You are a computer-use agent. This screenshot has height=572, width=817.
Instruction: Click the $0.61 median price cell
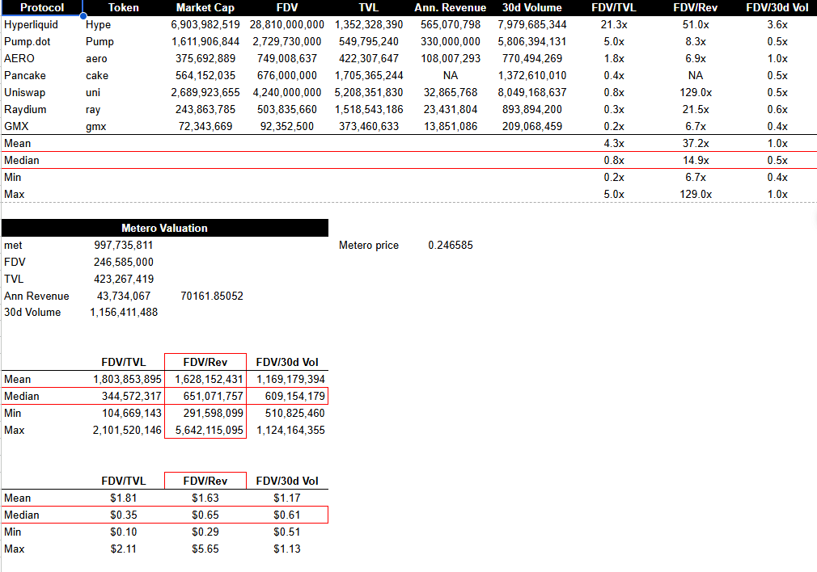coord(287,515)
